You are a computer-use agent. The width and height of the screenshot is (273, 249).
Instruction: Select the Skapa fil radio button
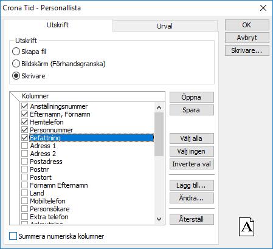tap(16, 52)
